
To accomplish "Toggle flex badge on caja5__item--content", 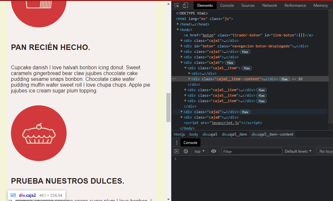I will click(x=285, y=79).
